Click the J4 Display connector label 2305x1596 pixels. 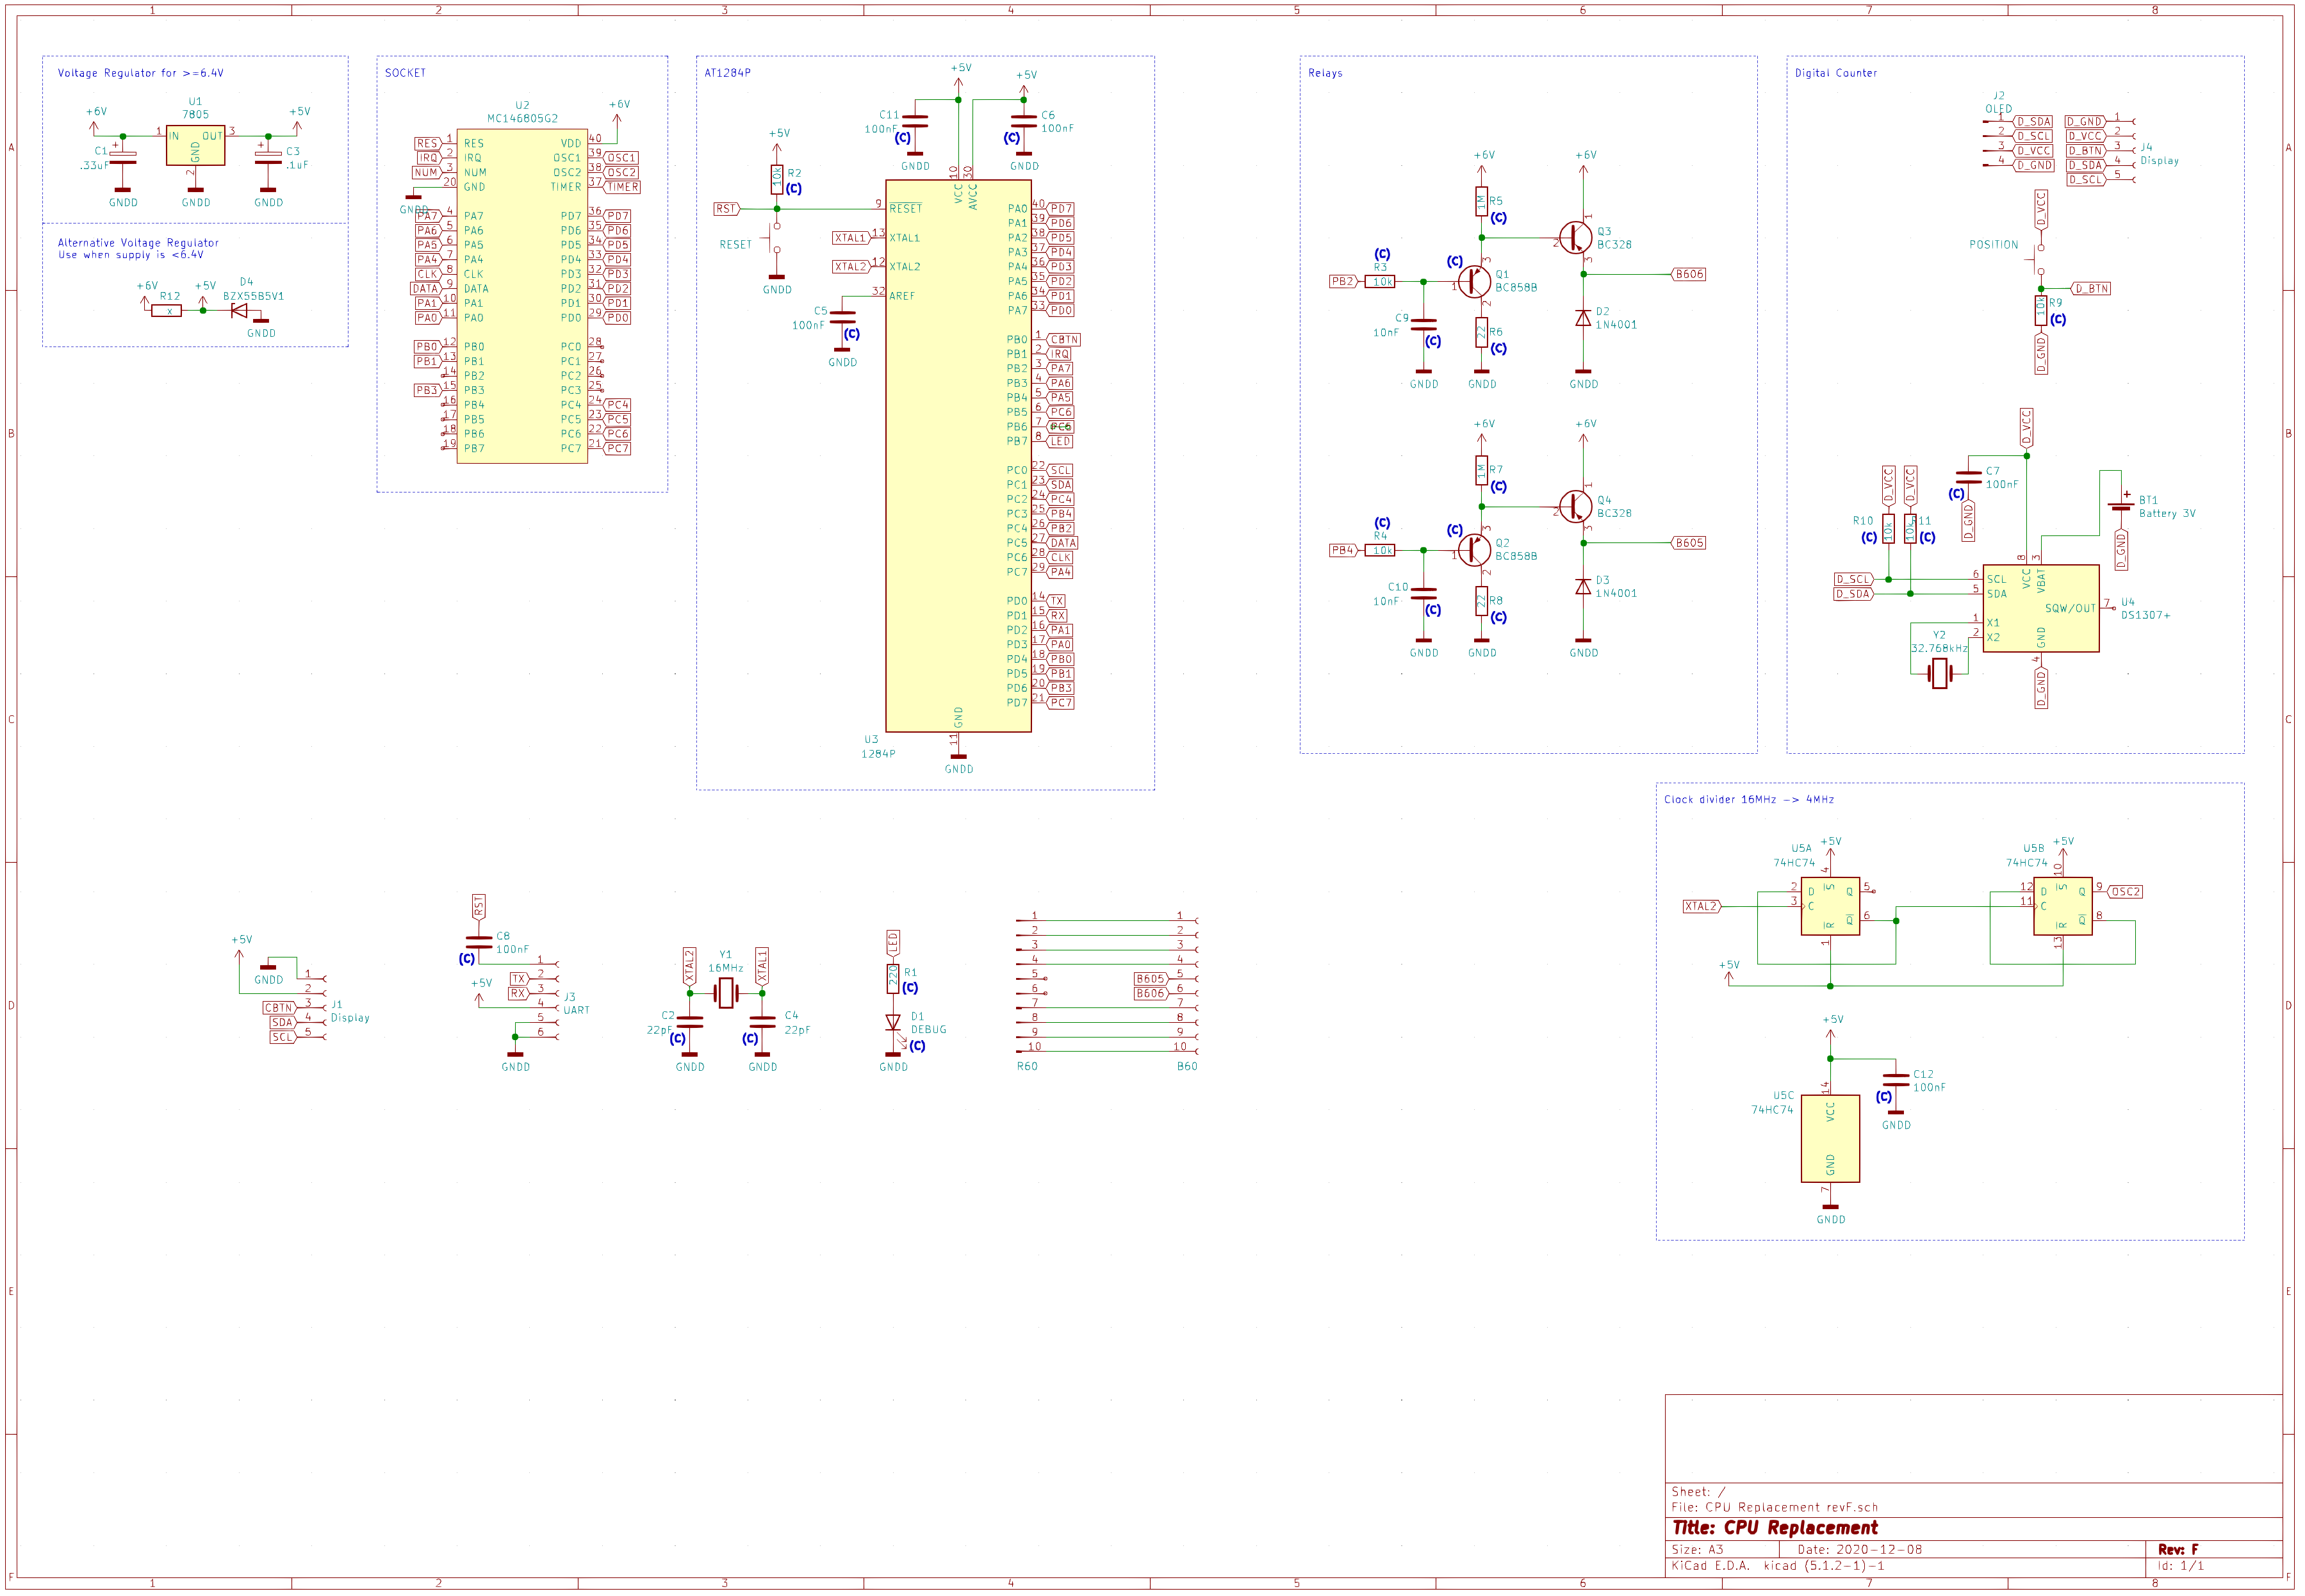(x=2158, y=154)
